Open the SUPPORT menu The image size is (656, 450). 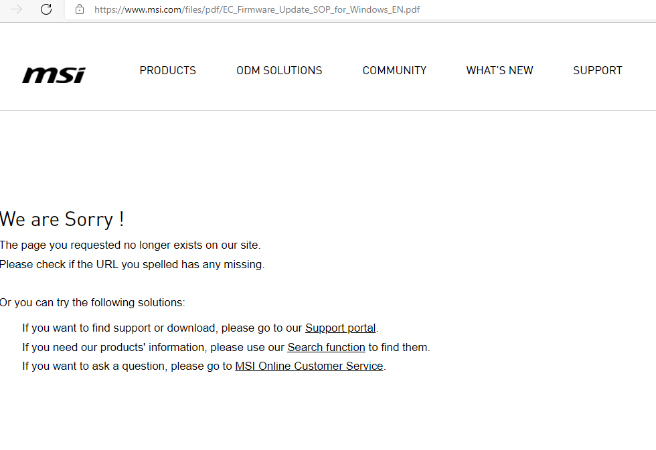click(597, 70)
